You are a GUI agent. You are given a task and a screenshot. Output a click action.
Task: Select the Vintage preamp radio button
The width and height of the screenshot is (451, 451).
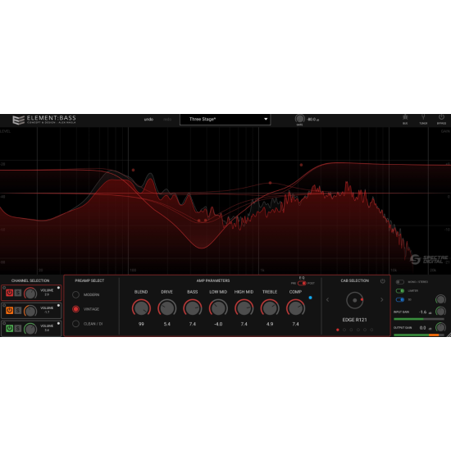(76, 309)
